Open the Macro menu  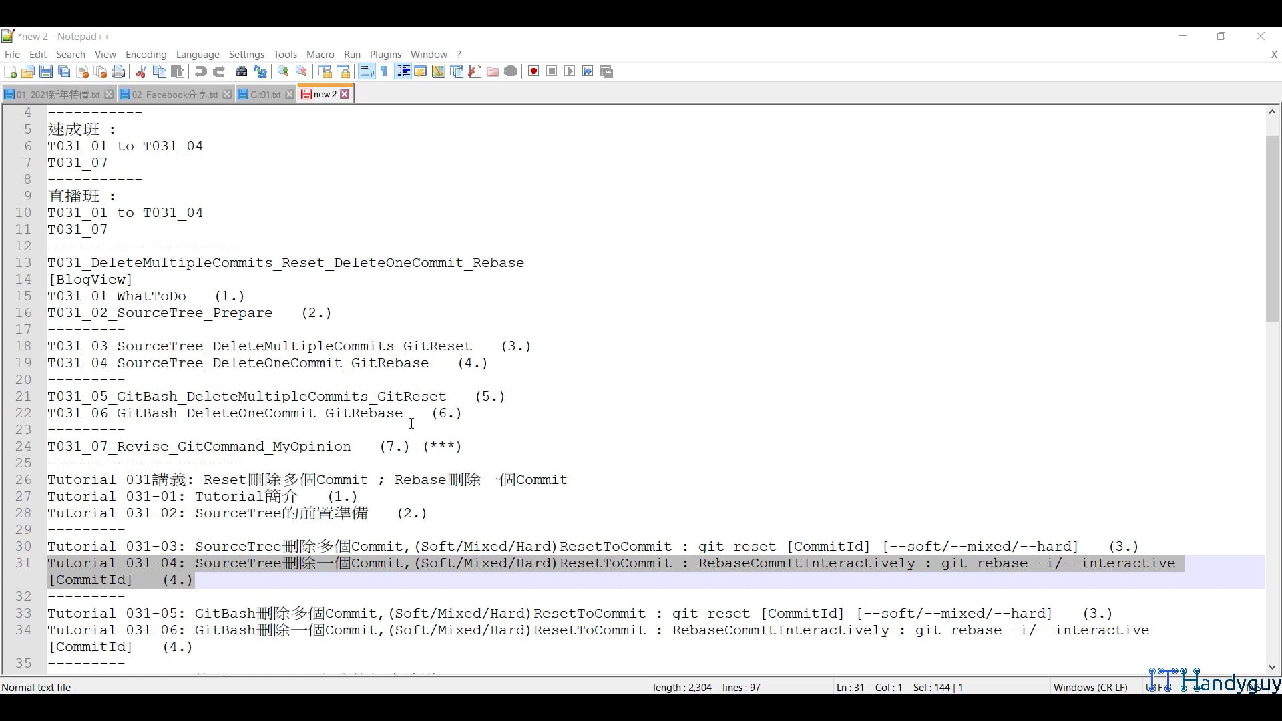(x=320, y=55)
